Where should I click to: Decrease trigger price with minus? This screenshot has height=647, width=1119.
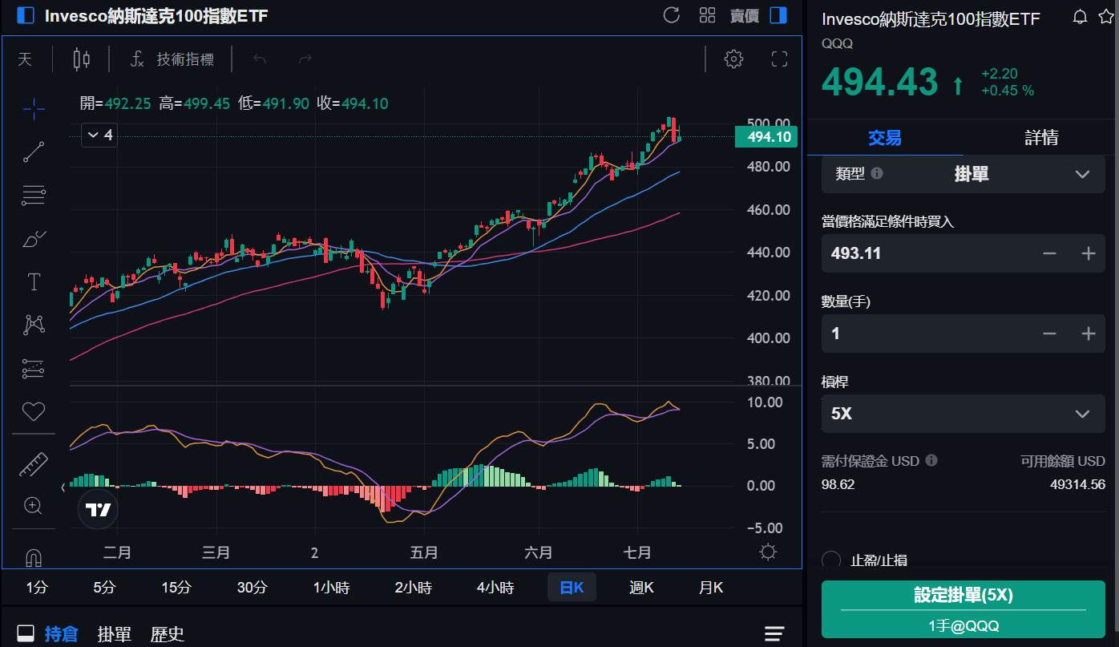tap(1049, 253)
